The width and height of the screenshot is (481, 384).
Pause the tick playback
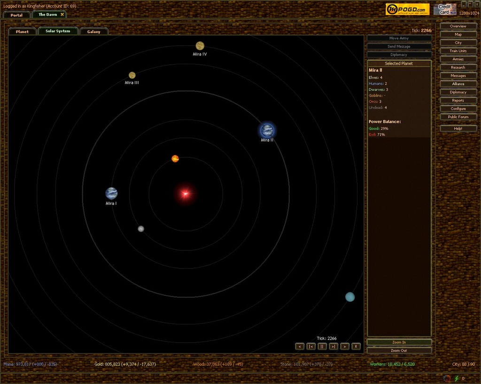coord(322,346)
